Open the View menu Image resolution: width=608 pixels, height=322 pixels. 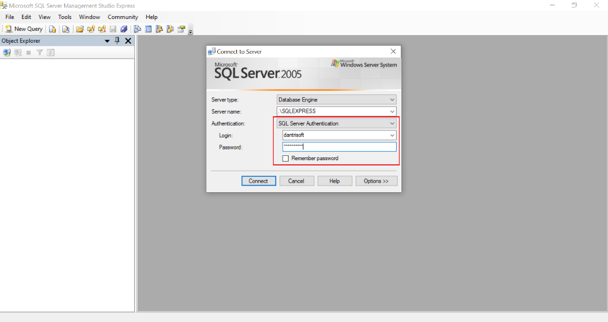pyautogui.click(x=44, y=17)
